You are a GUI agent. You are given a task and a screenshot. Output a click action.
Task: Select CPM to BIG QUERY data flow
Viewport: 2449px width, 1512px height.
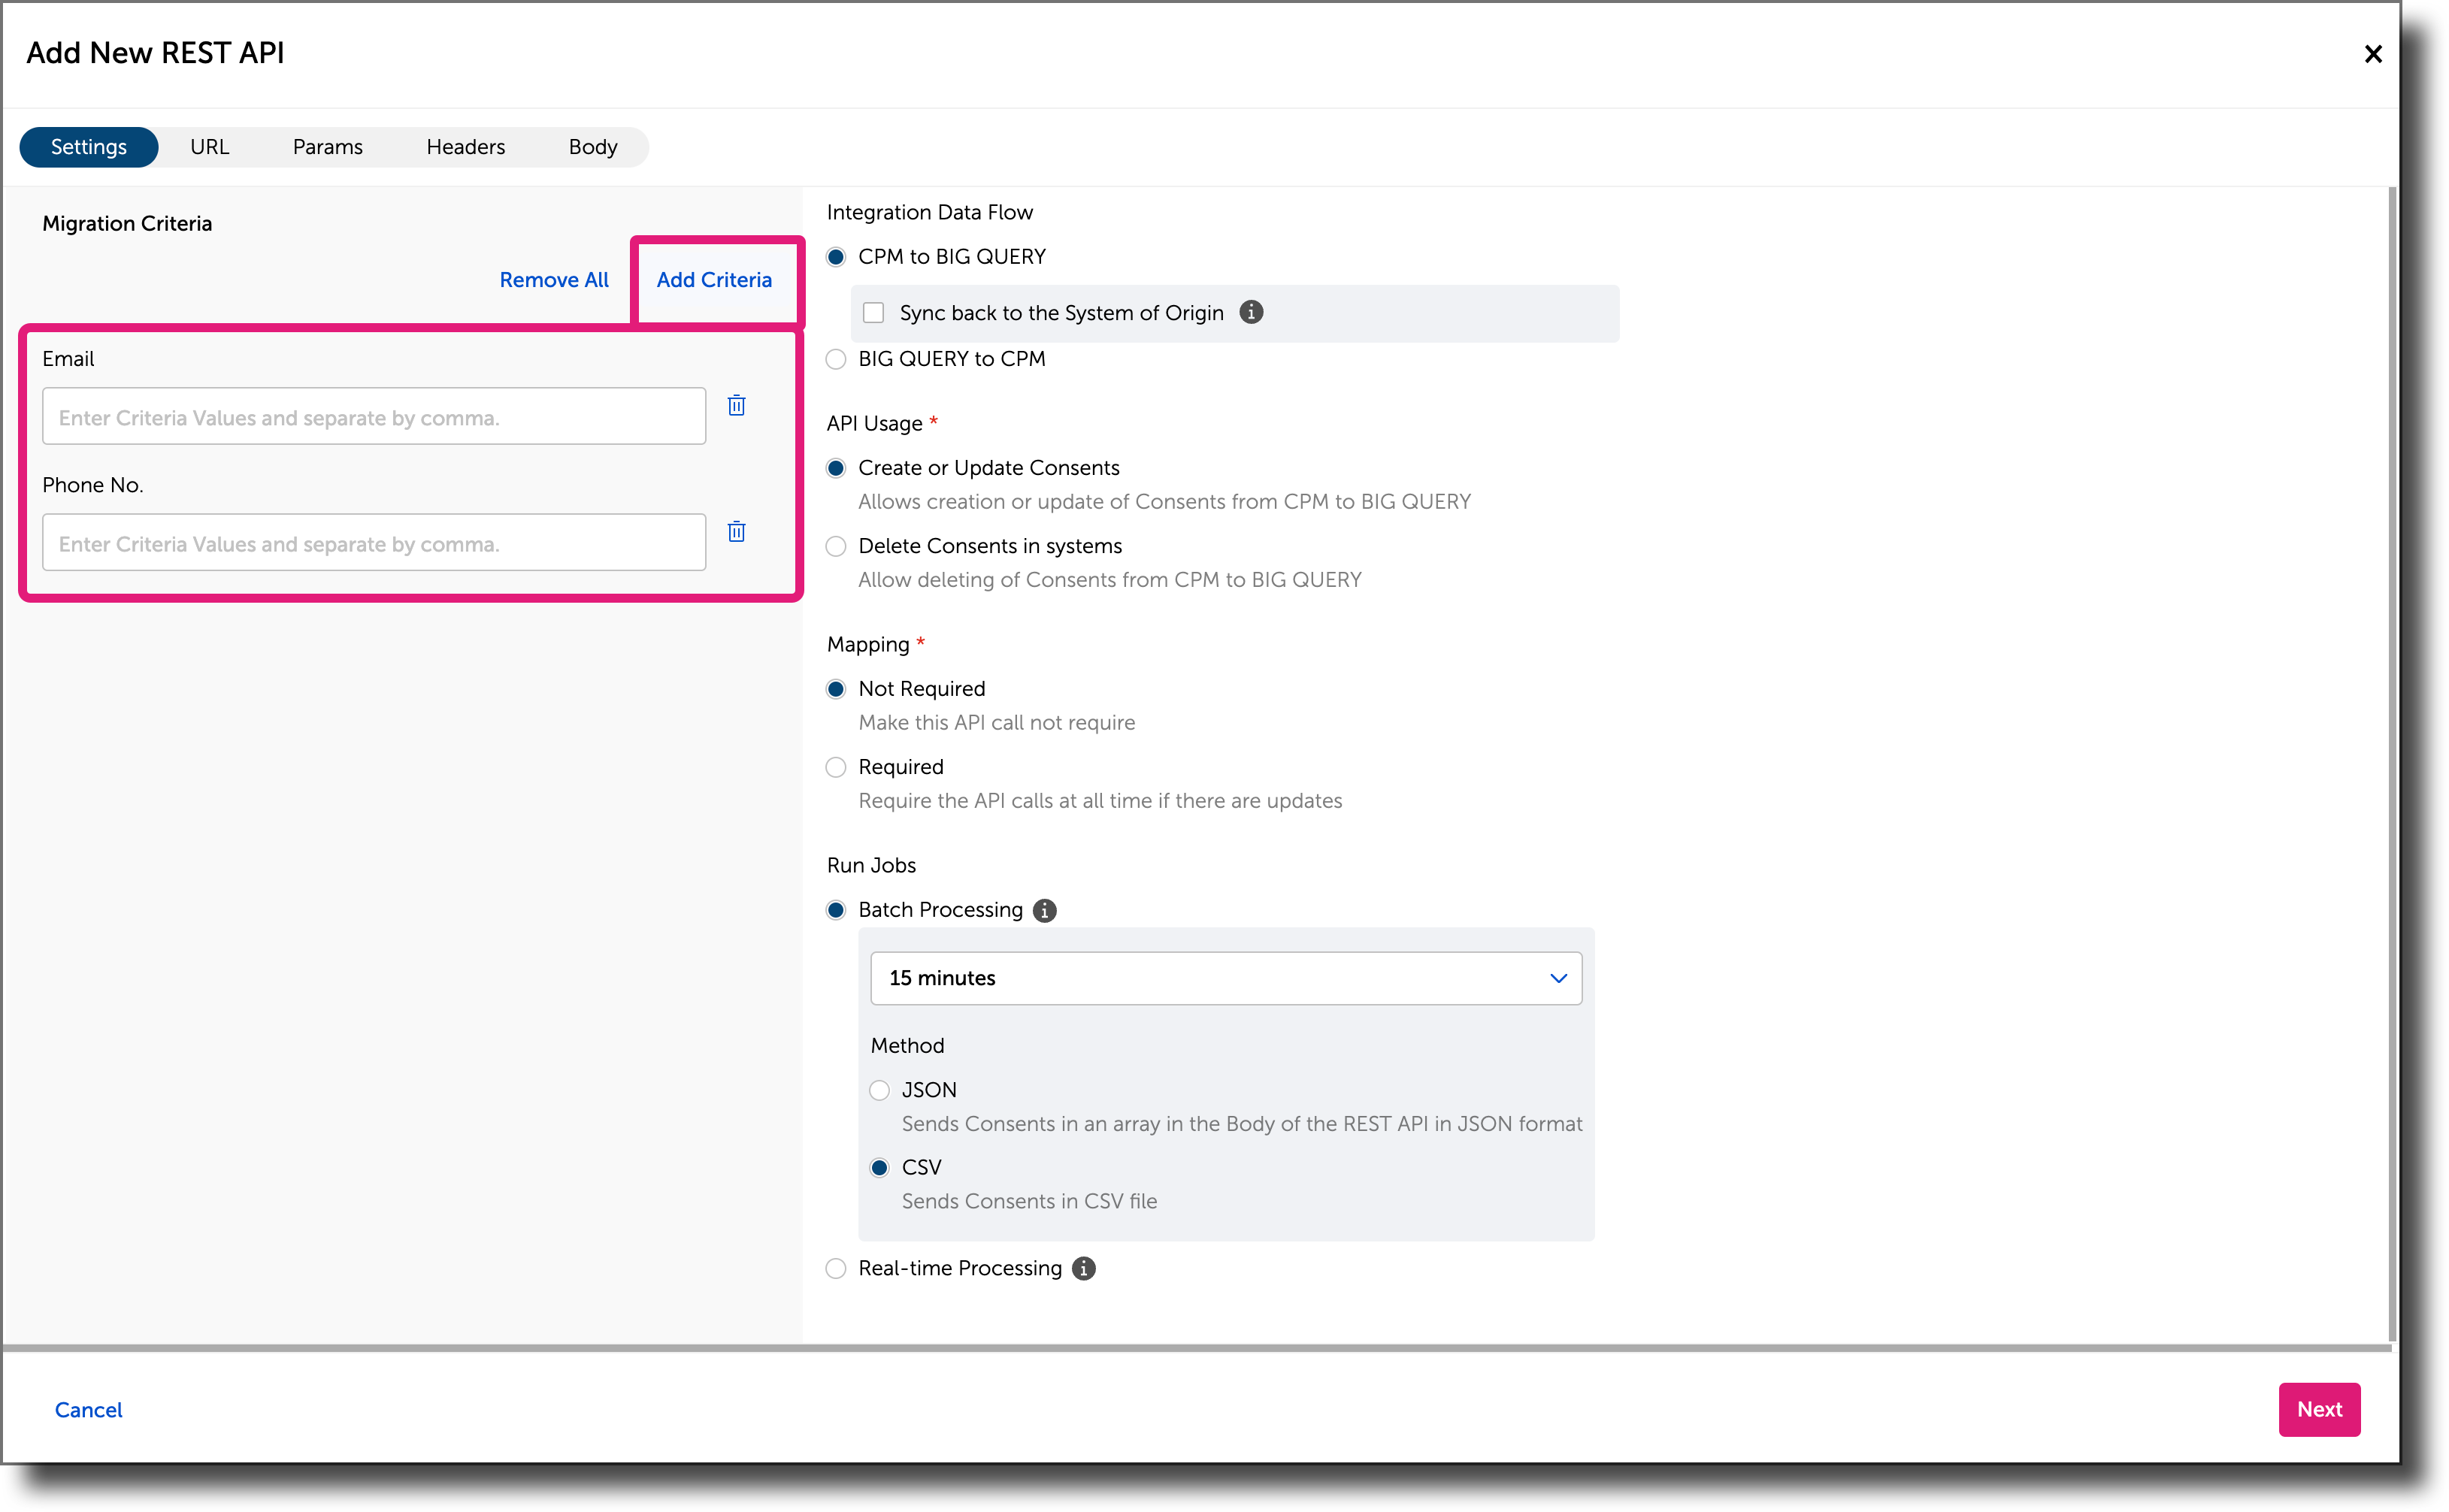836,258
